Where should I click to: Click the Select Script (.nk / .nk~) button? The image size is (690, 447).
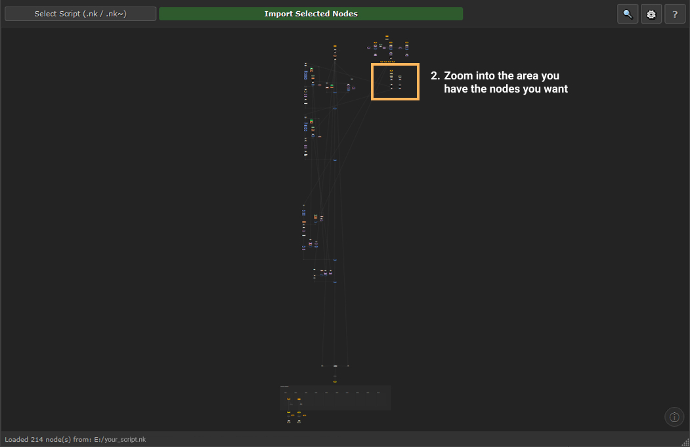[x=80, y=14]
